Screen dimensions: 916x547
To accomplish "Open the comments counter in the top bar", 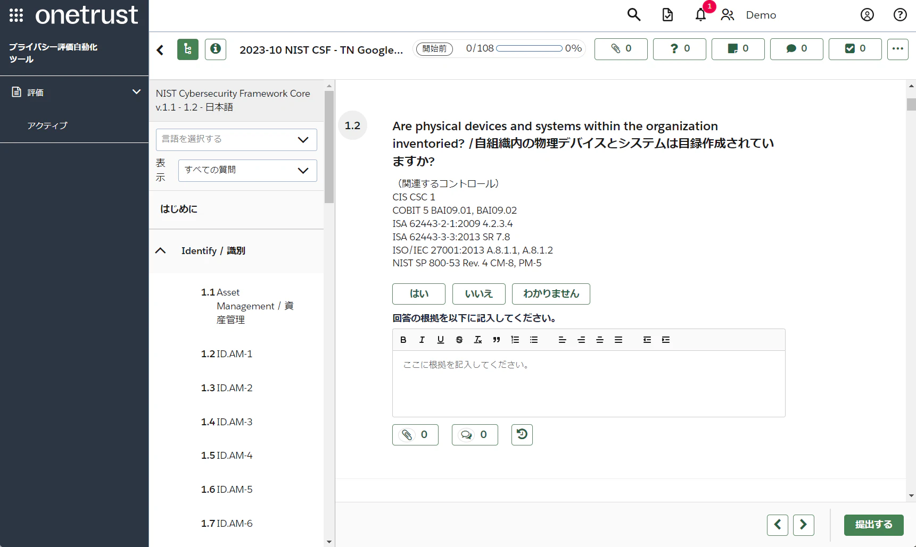I will click(x=797, y=49).
